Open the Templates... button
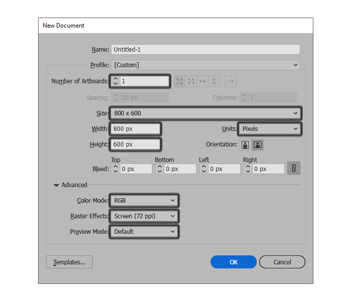 click(69, 262)
